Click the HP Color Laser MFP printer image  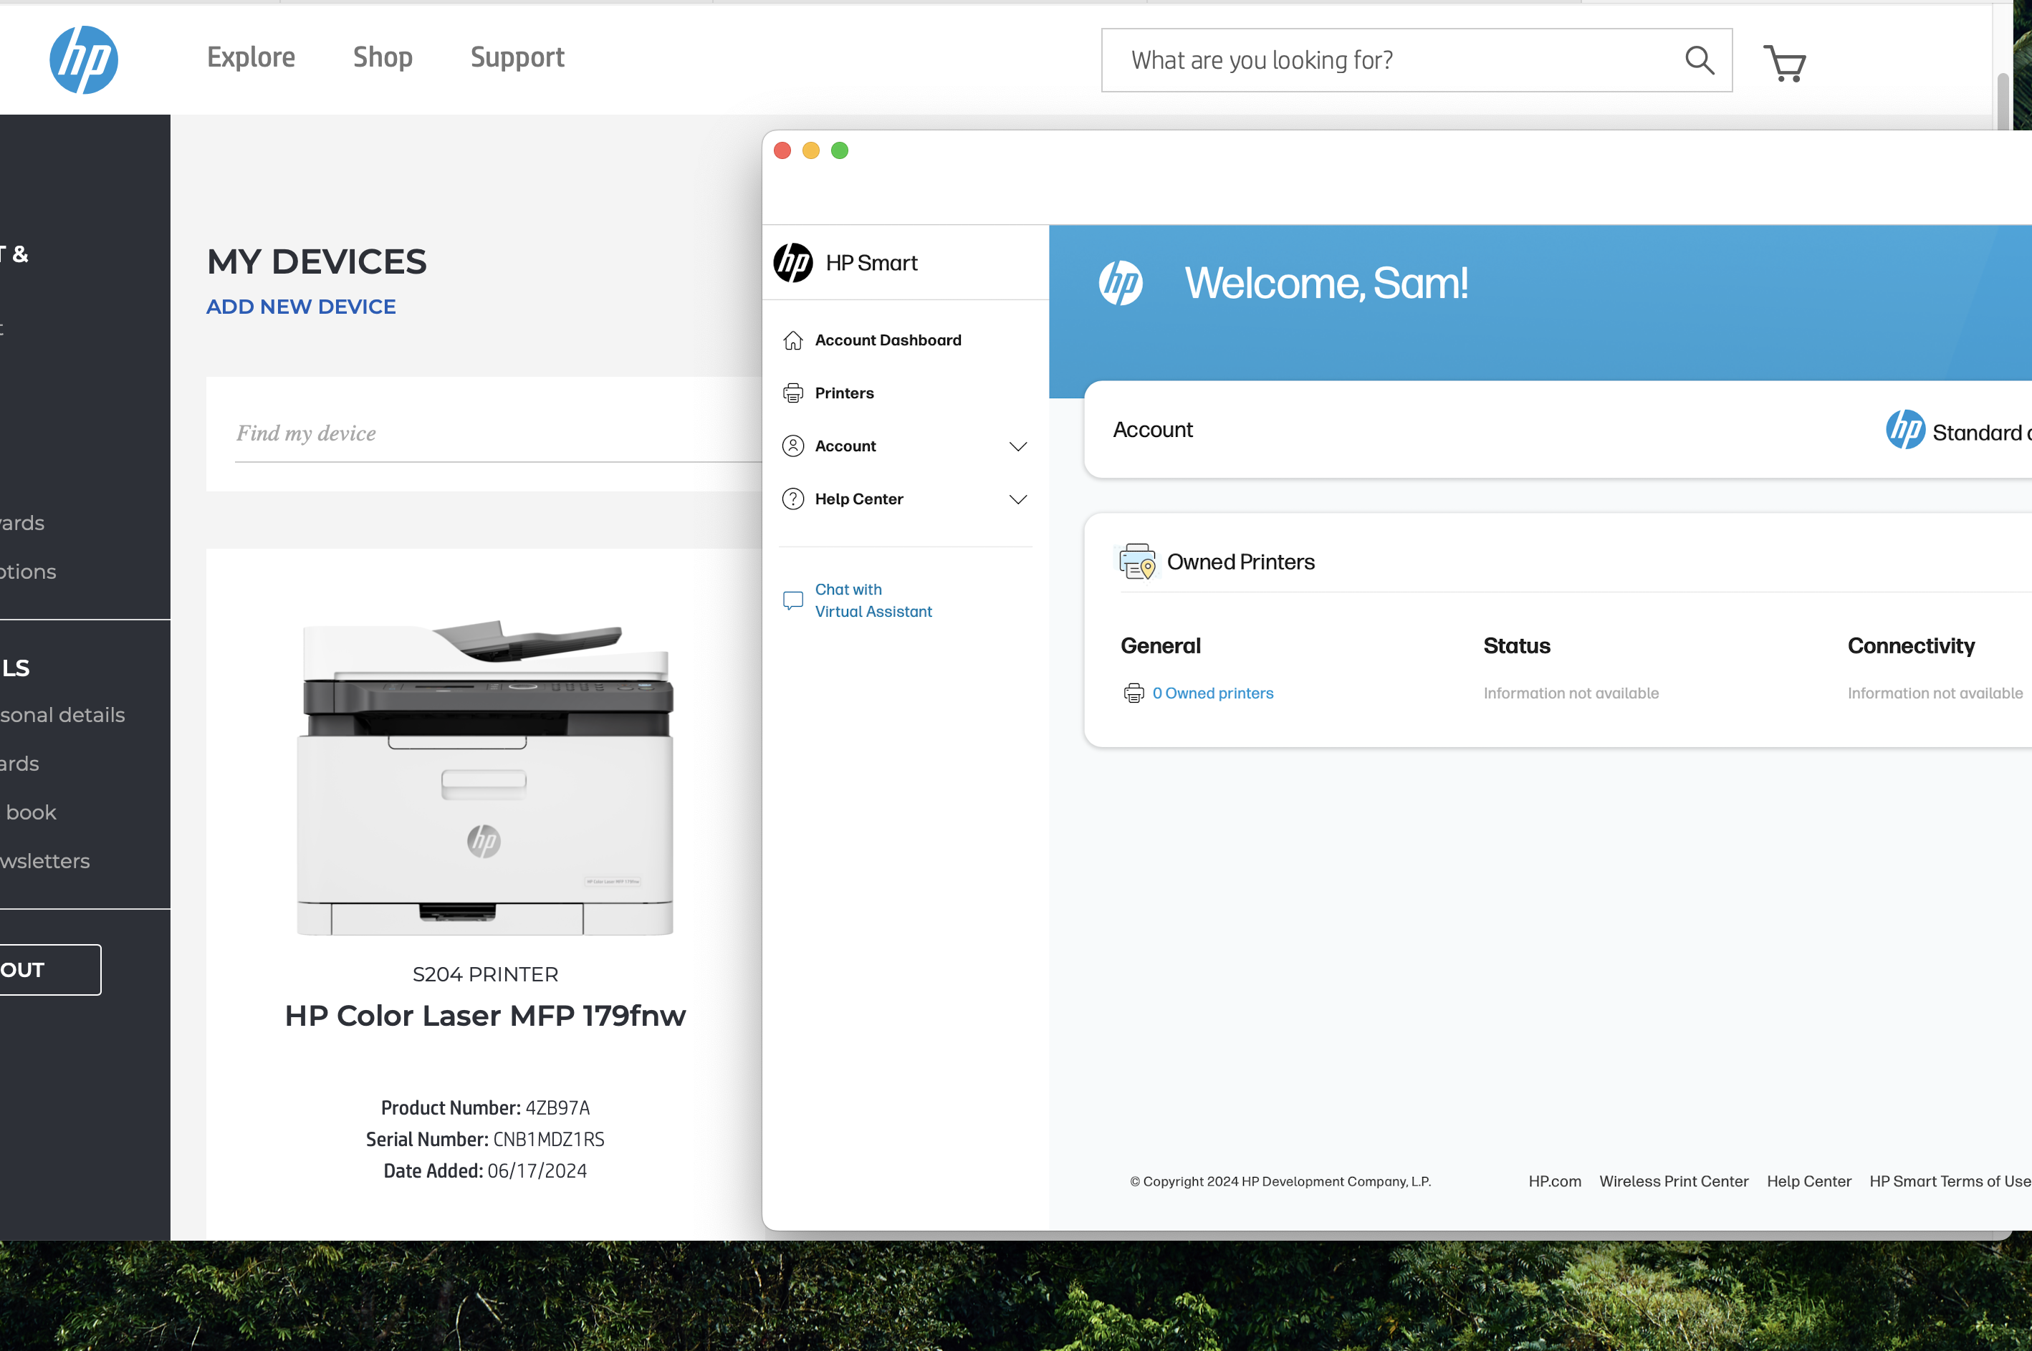484,777
